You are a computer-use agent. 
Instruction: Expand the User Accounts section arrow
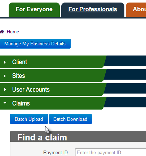click(5, 90)
